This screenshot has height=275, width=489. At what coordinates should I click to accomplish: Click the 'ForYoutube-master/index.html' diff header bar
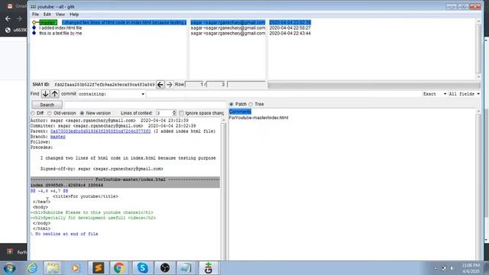click(125, 180)
